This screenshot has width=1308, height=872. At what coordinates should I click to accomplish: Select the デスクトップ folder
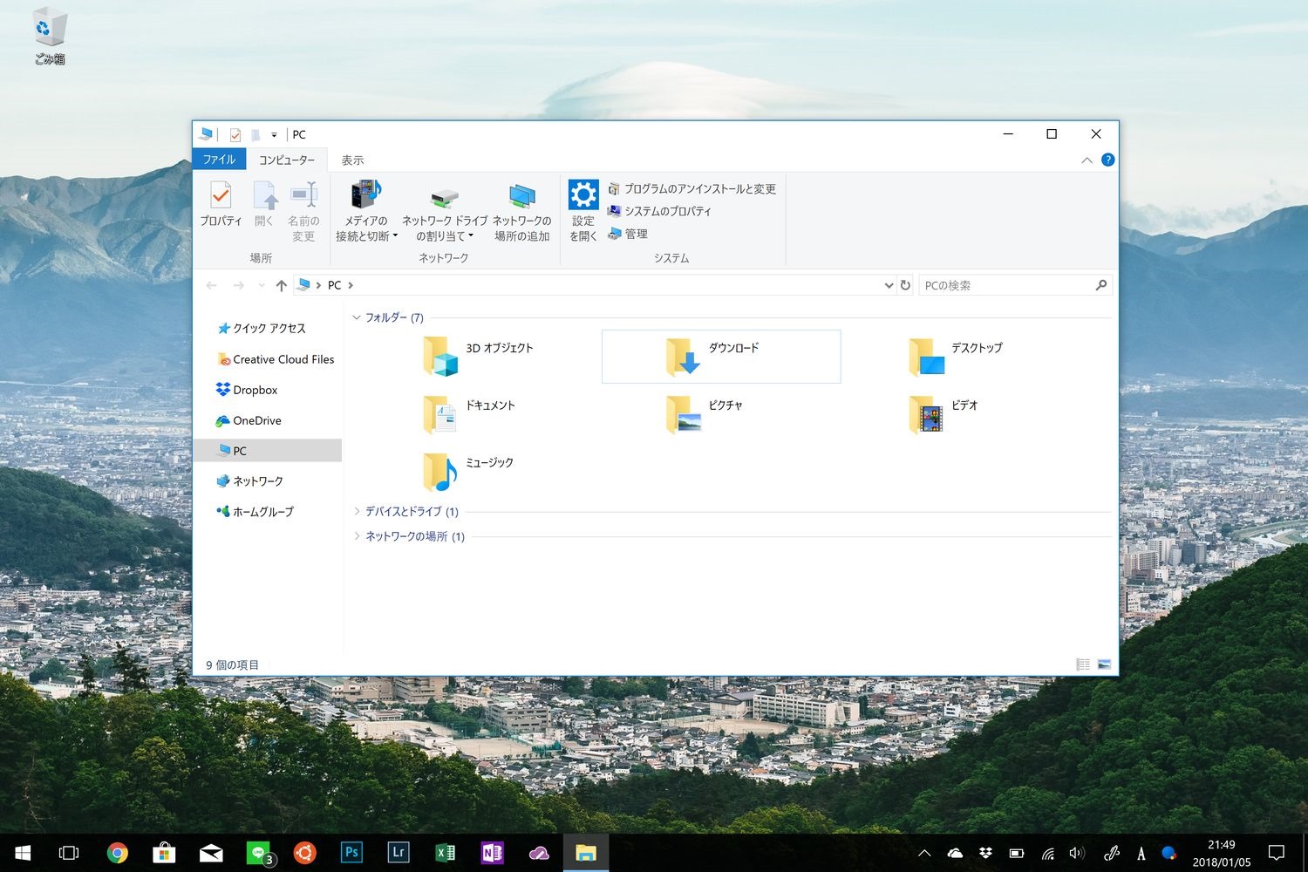pyautogui.click(x=955, y=356)
